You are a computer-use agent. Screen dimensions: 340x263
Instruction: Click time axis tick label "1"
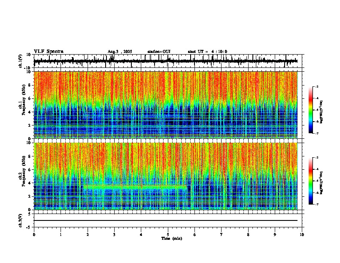tap(61, 235)
